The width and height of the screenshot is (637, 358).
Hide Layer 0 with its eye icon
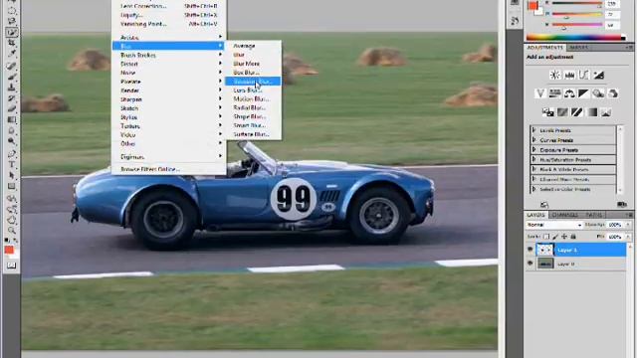pos(531,264)
